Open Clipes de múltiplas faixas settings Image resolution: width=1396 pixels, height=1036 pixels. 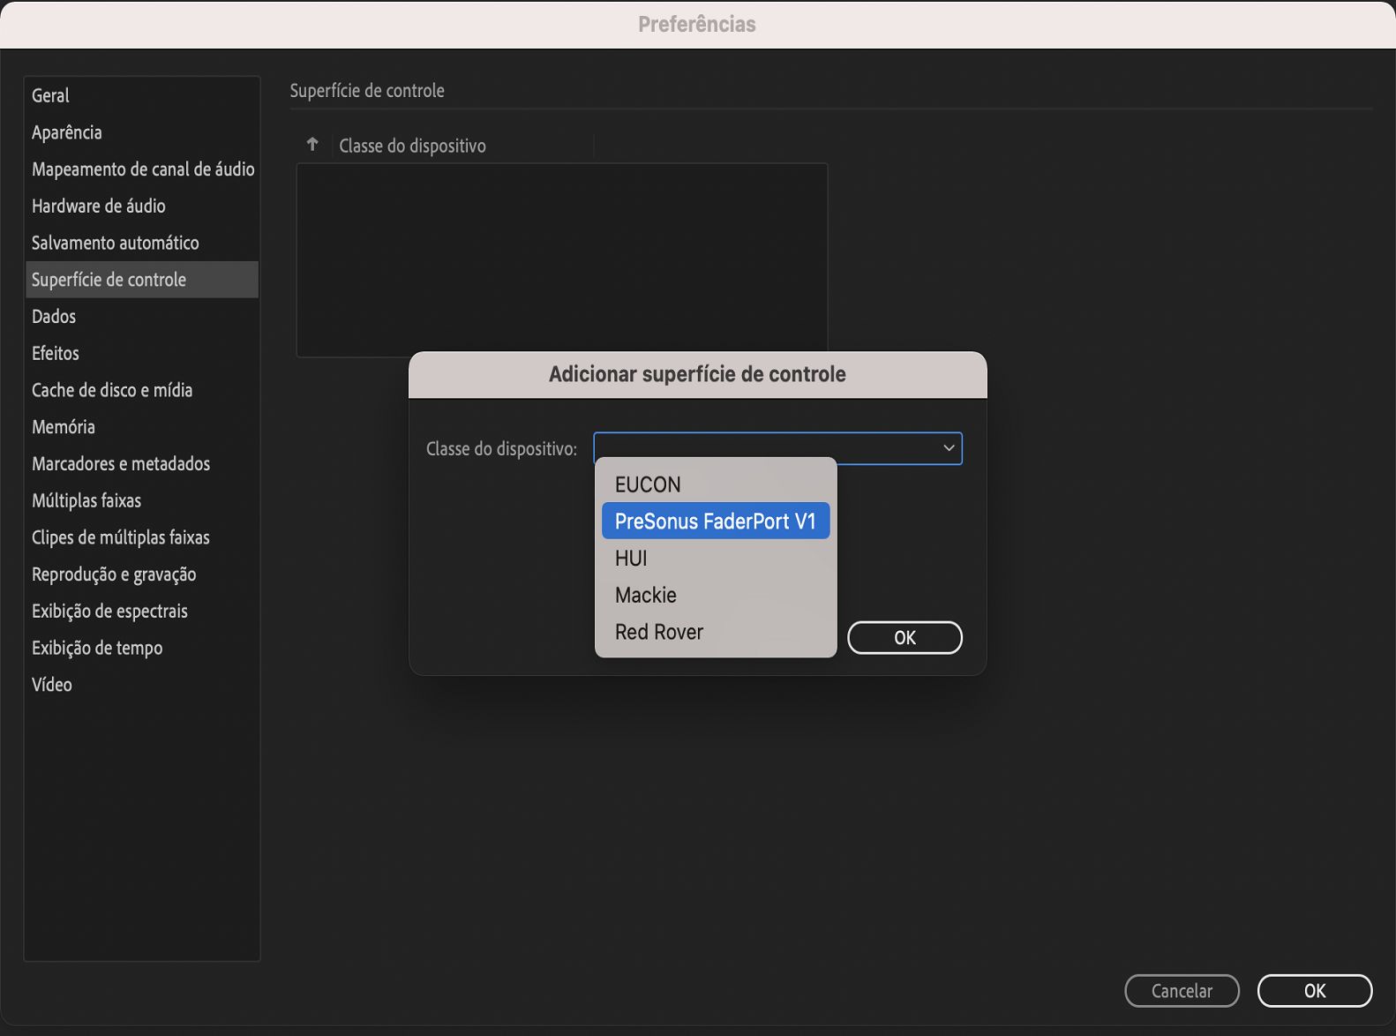(x=142, y=537)
